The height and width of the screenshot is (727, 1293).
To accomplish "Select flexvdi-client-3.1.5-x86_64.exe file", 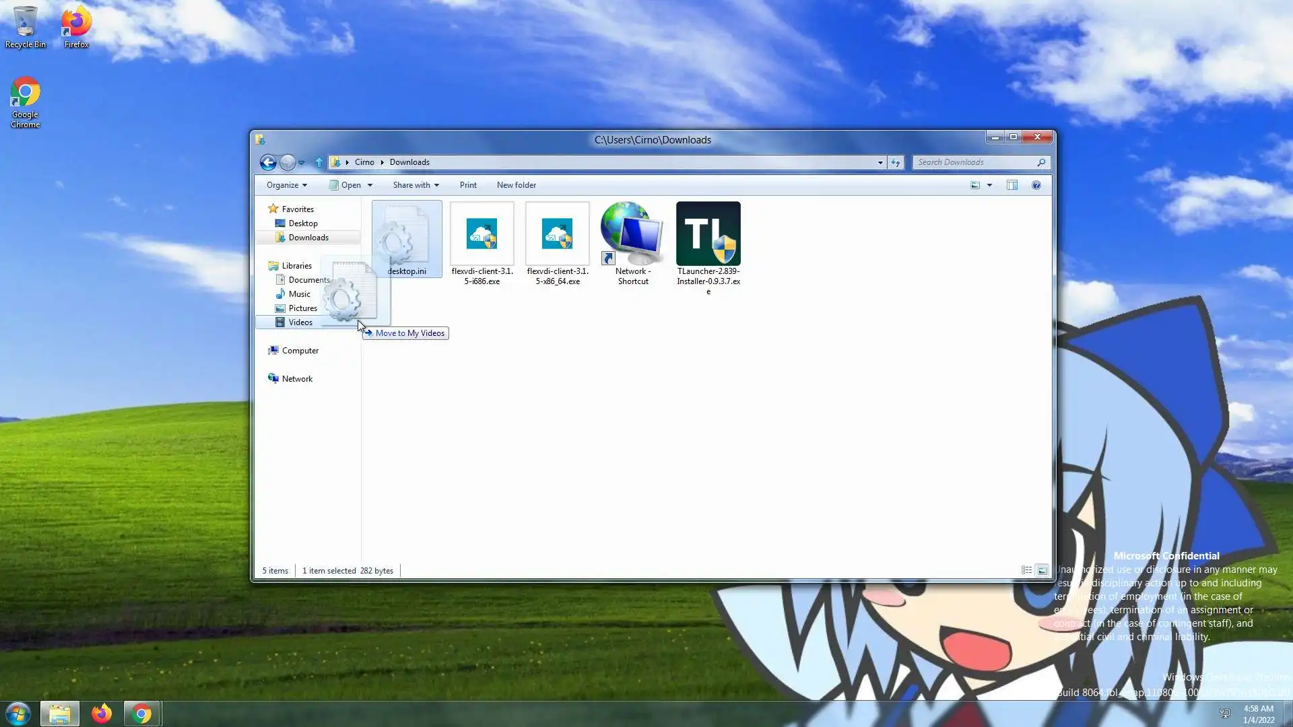I will pyautogui.click(x=557, y=234).
